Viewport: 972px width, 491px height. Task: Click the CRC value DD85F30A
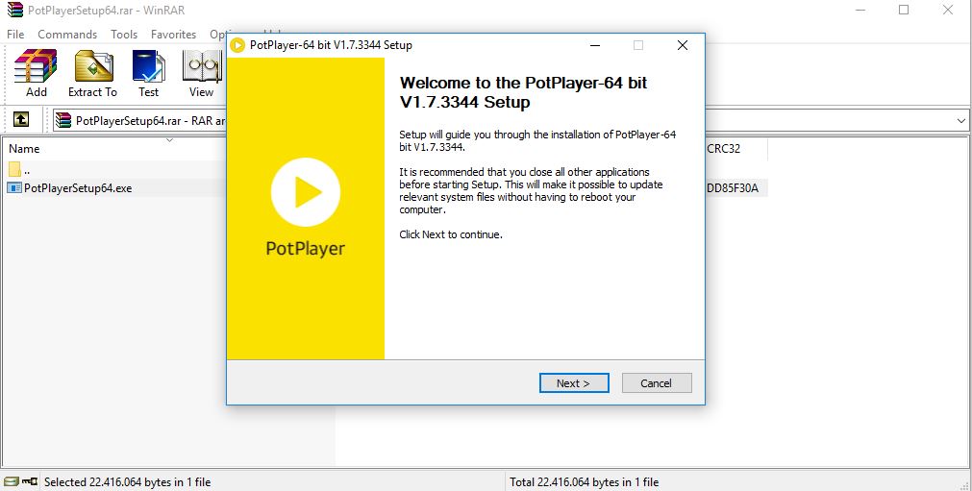pos(732,187)
